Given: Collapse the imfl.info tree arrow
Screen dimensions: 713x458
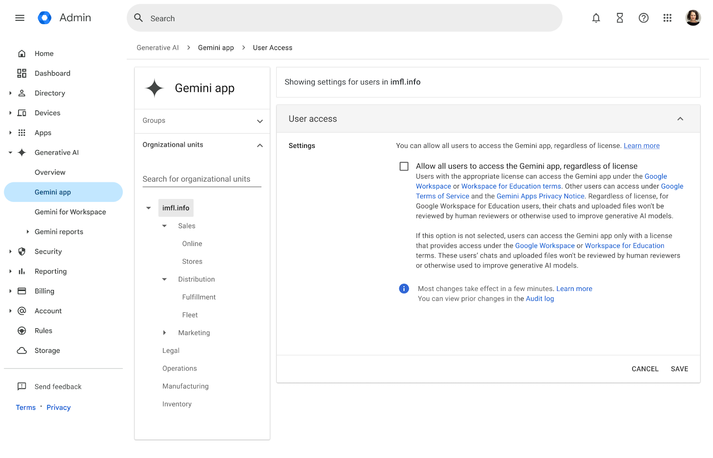Looking at the screenshot, I should tap(148, 208).
